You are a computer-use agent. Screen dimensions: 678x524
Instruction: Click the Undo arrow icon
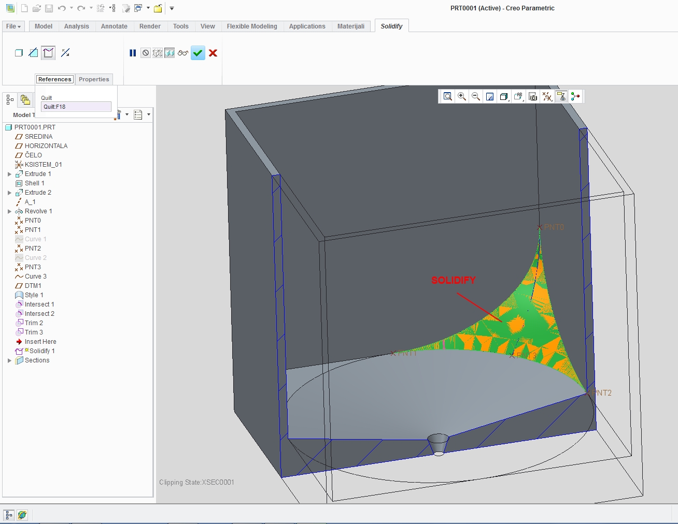[62, 8]
